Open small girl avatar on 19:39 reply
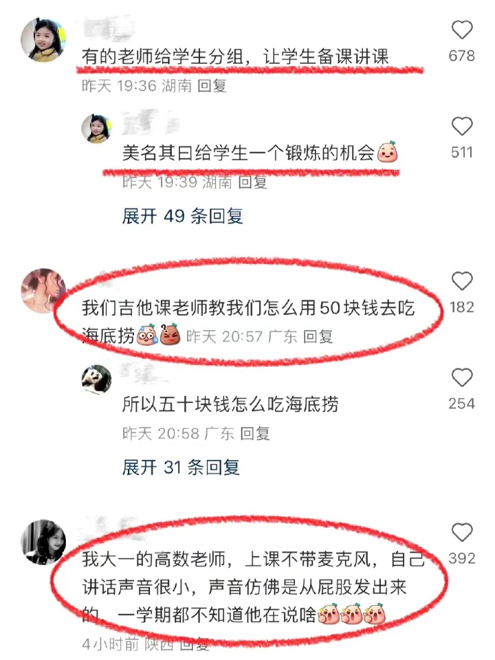495x660 pixels. coord(96,129)
